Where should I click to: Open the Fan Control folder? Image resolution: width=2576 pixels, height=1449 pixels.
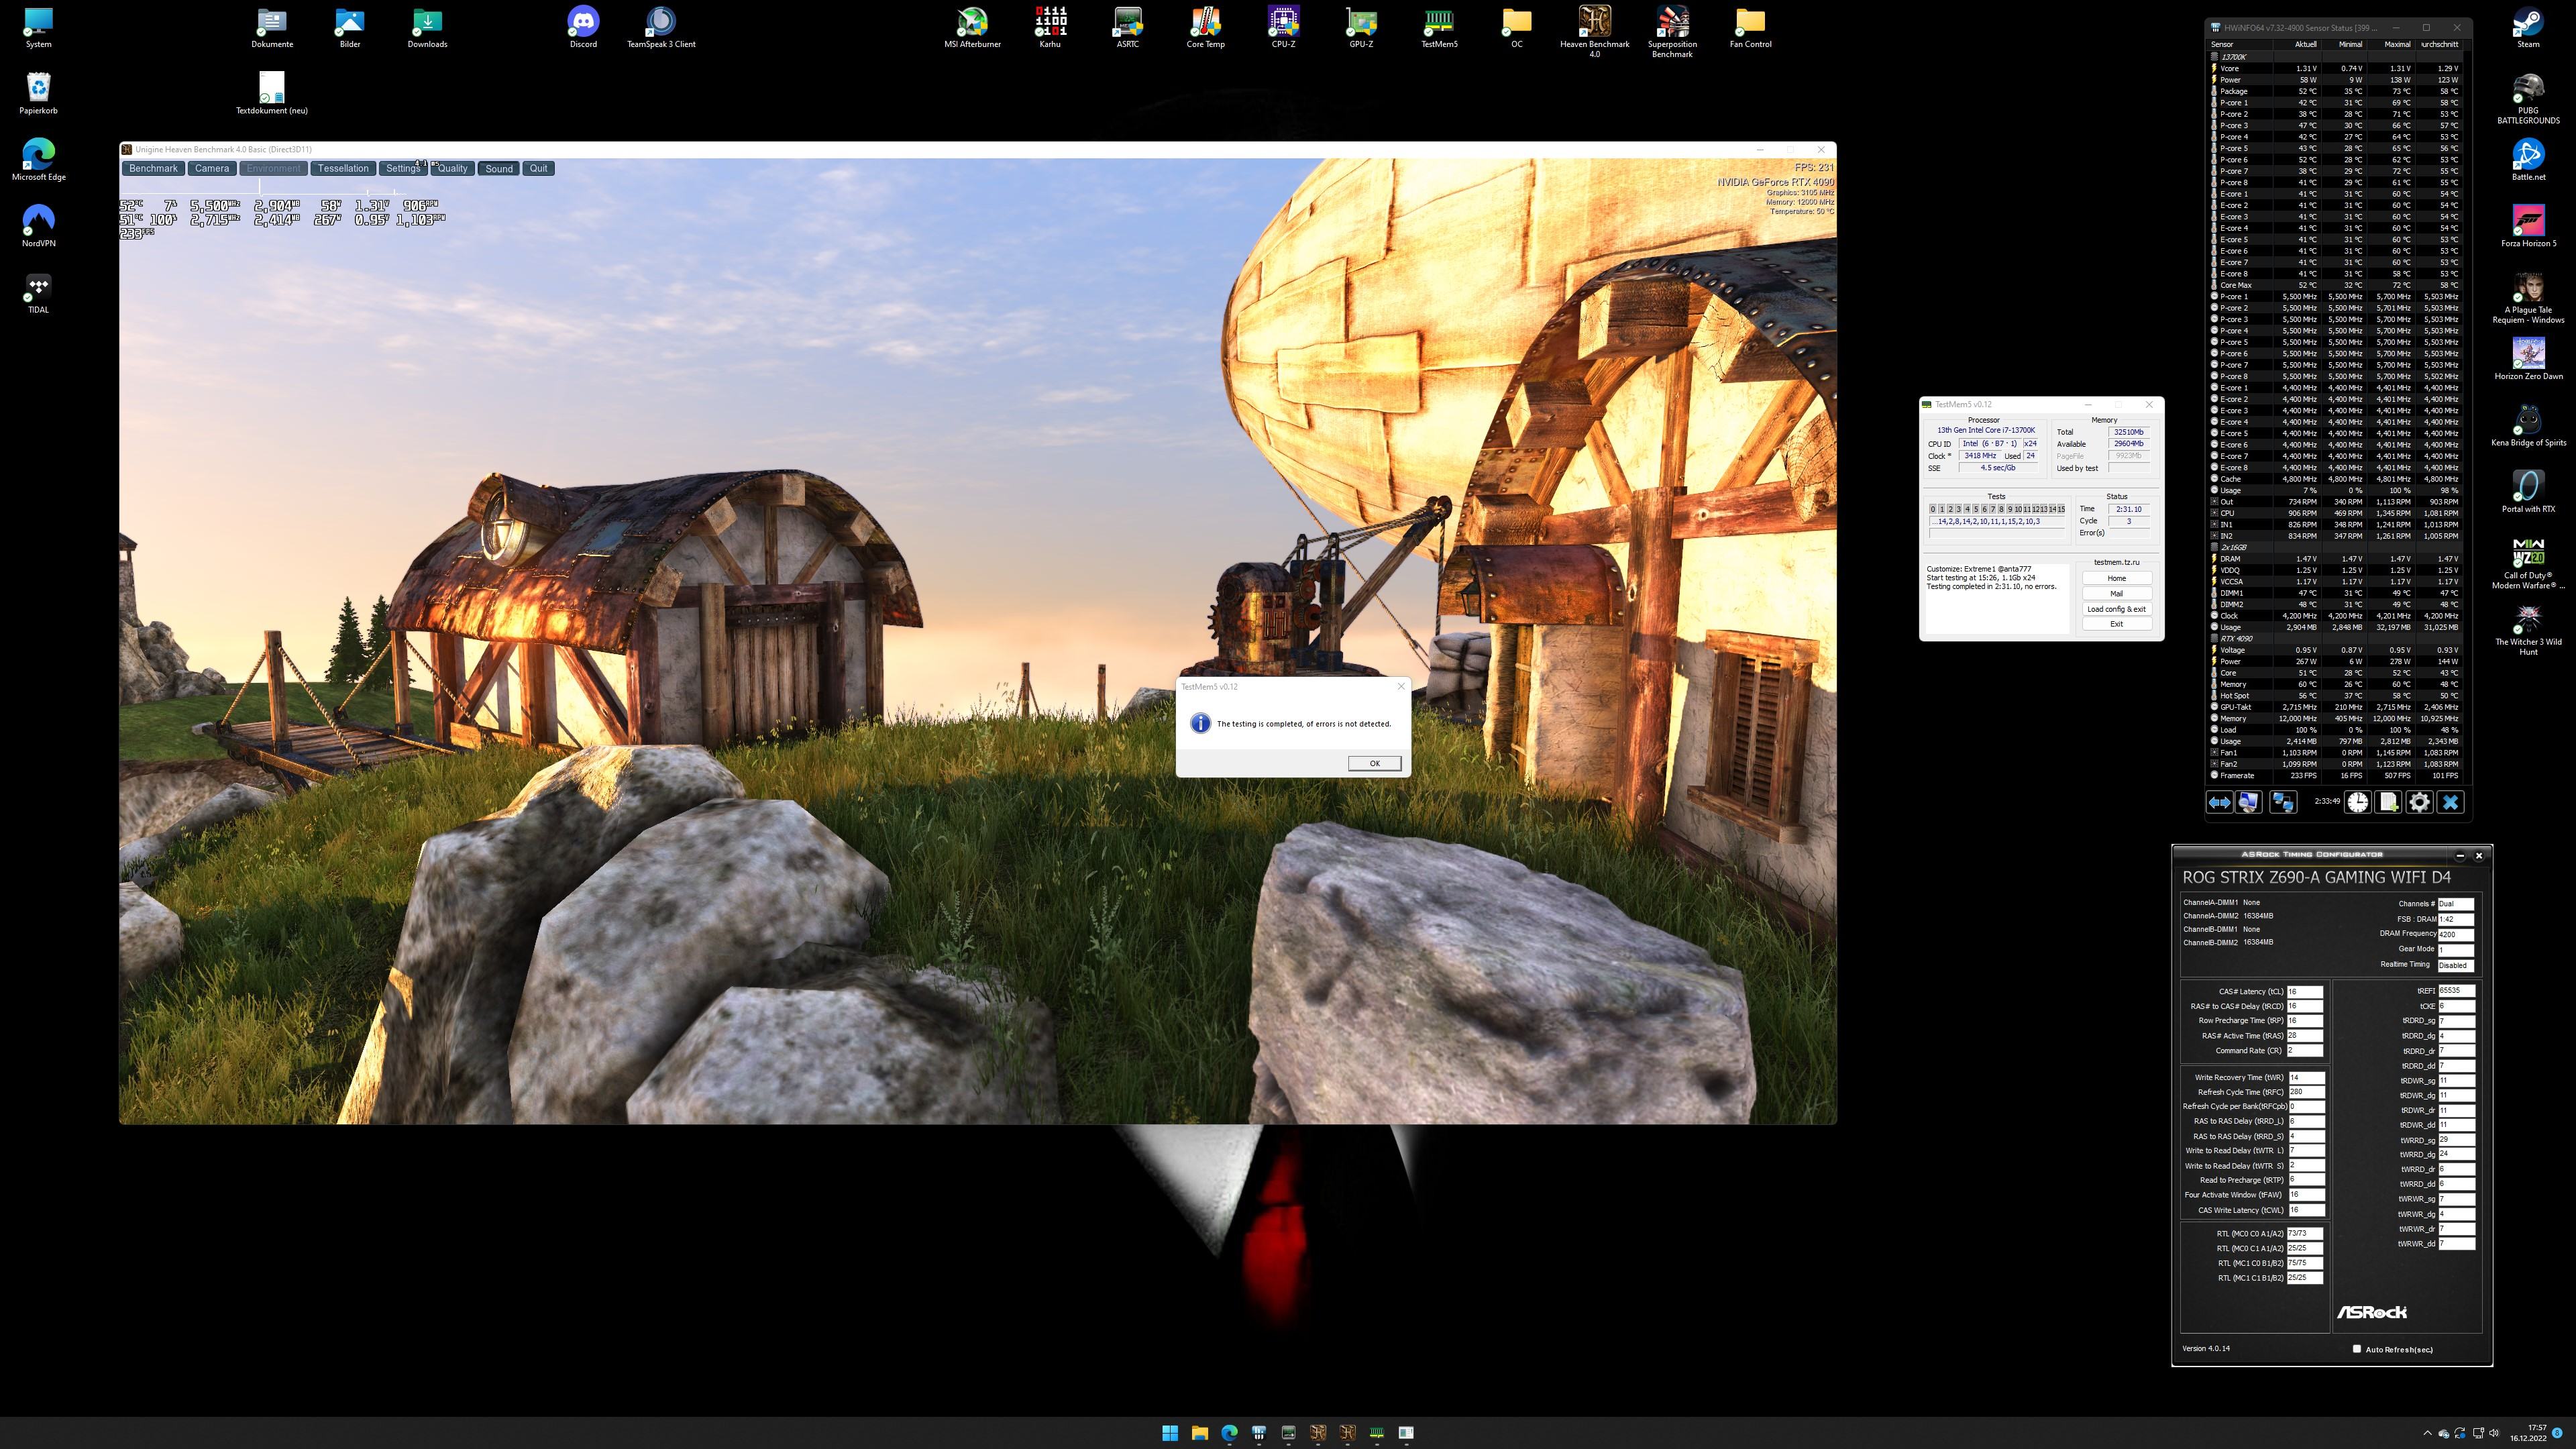1750,27
